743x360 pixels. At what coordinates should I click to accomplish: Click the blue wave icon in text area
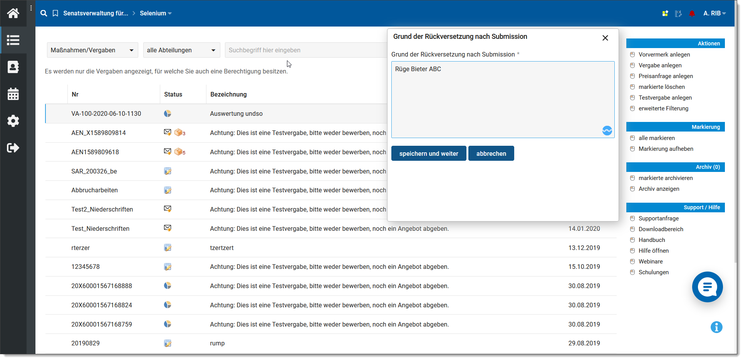pos(607,131)
